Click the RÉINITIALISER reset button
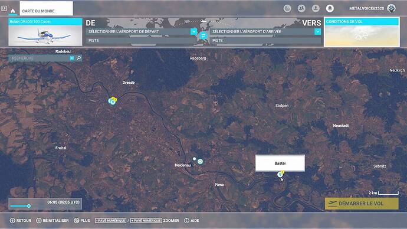 [52, 220]
